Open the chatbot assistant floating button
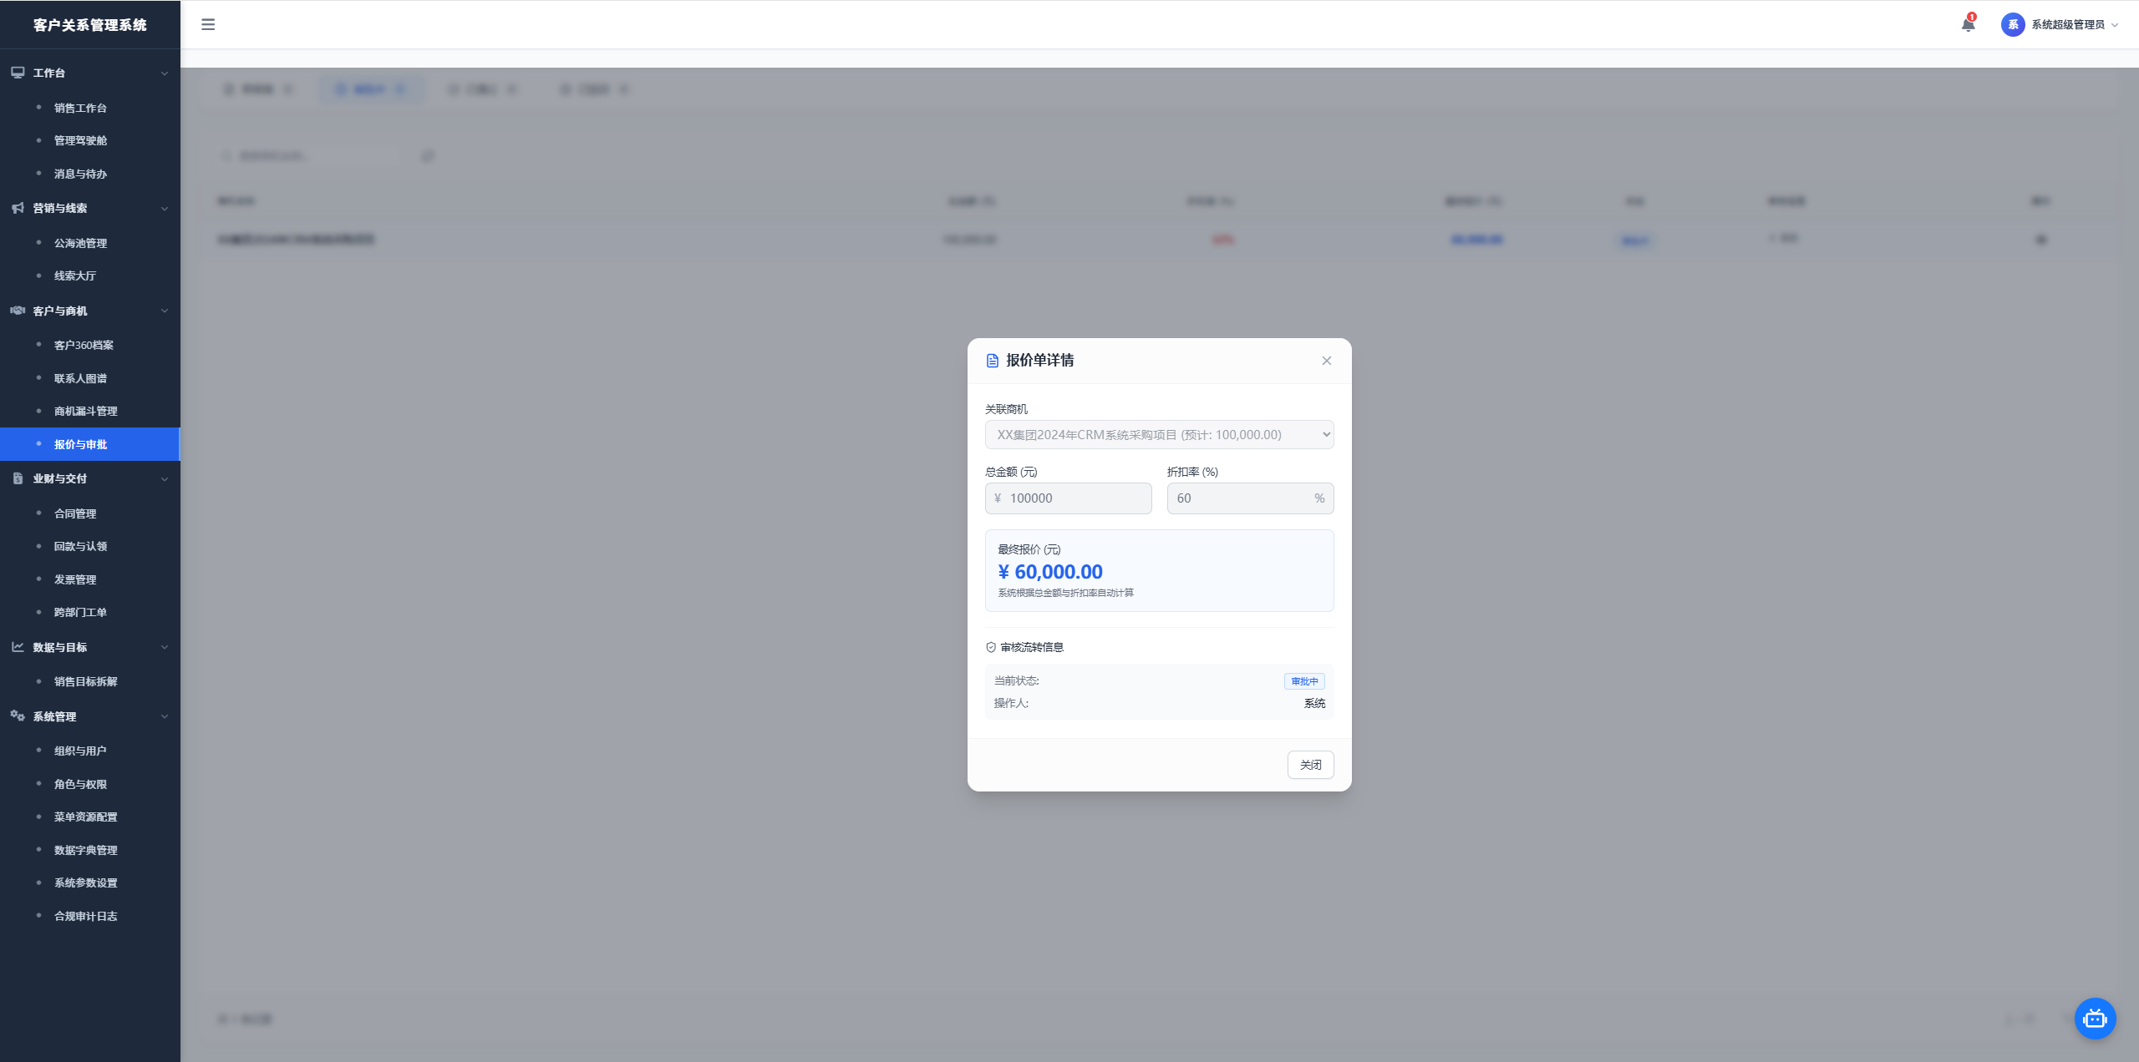Viewport: 2139px width, 1062px height. tap(2095, 1018)
